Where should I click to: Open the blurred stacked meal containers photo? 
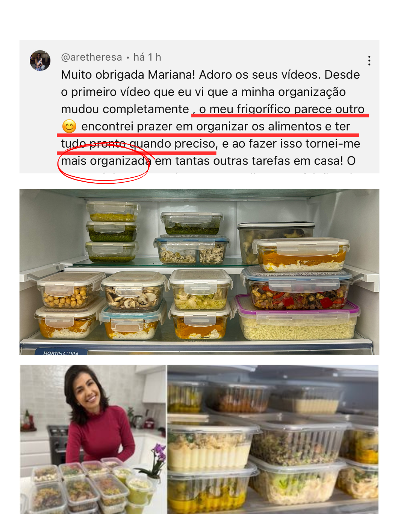273,439
